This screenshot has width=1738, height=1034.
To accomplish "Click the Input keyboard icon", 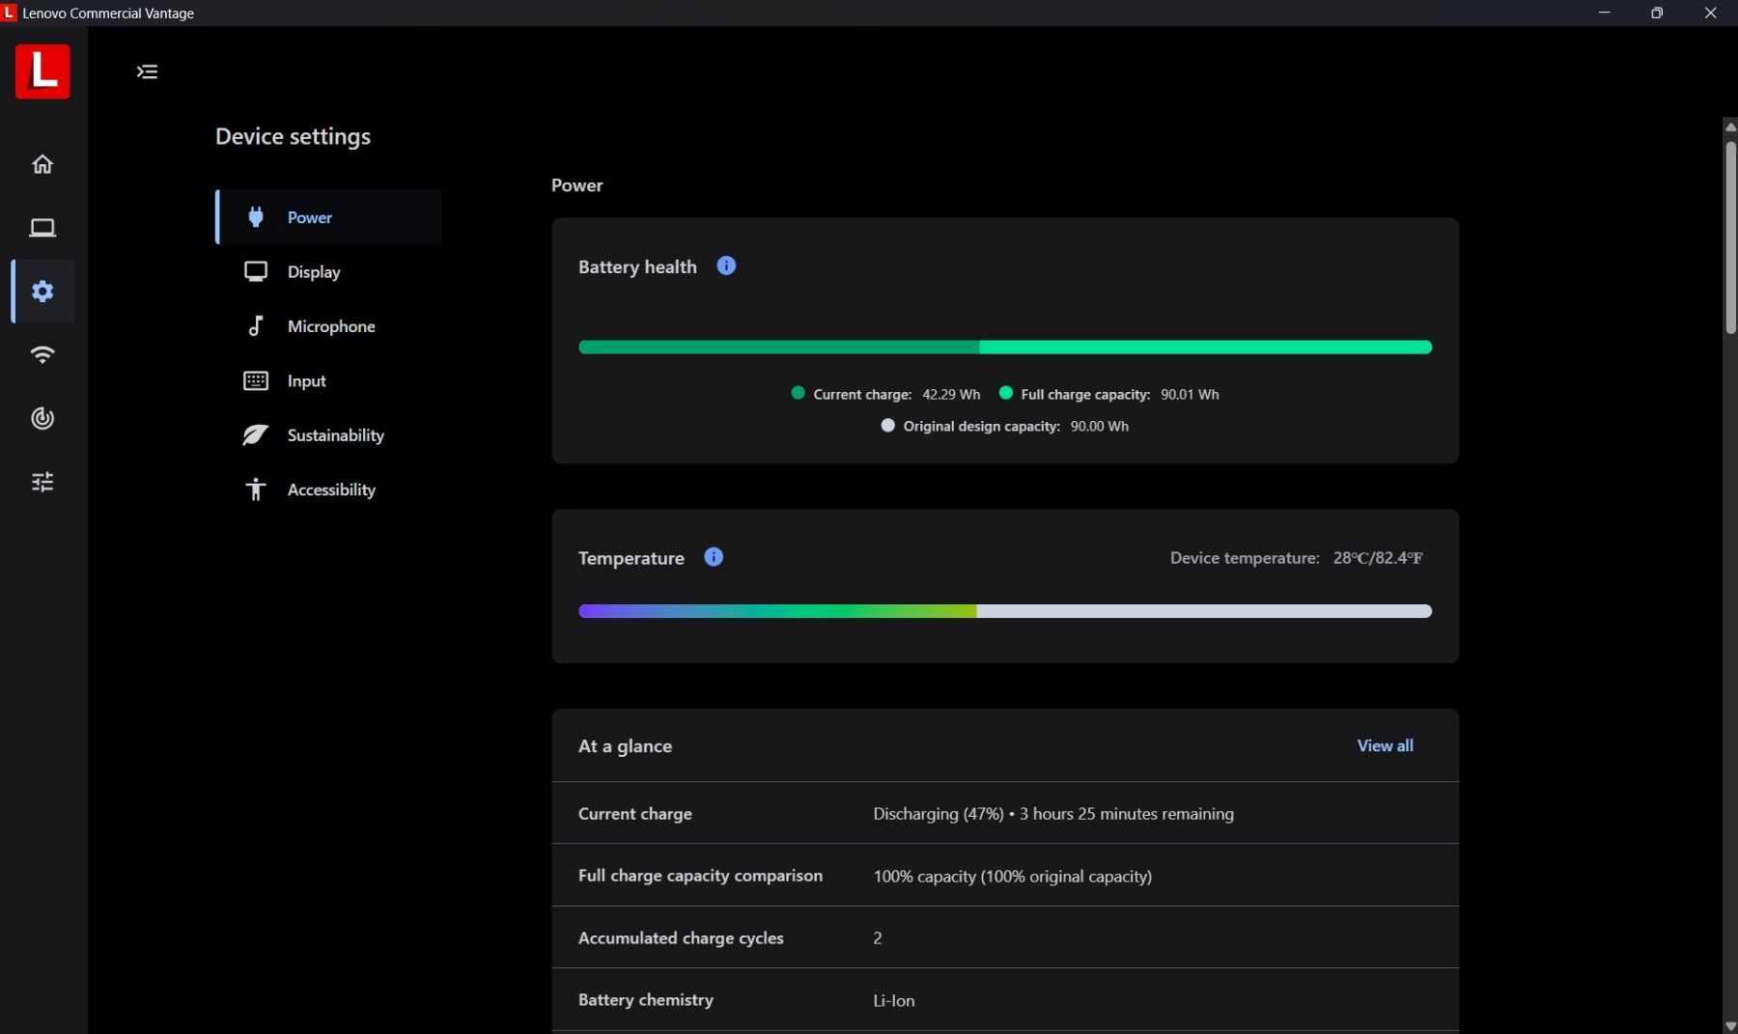I will coord(256,380).
